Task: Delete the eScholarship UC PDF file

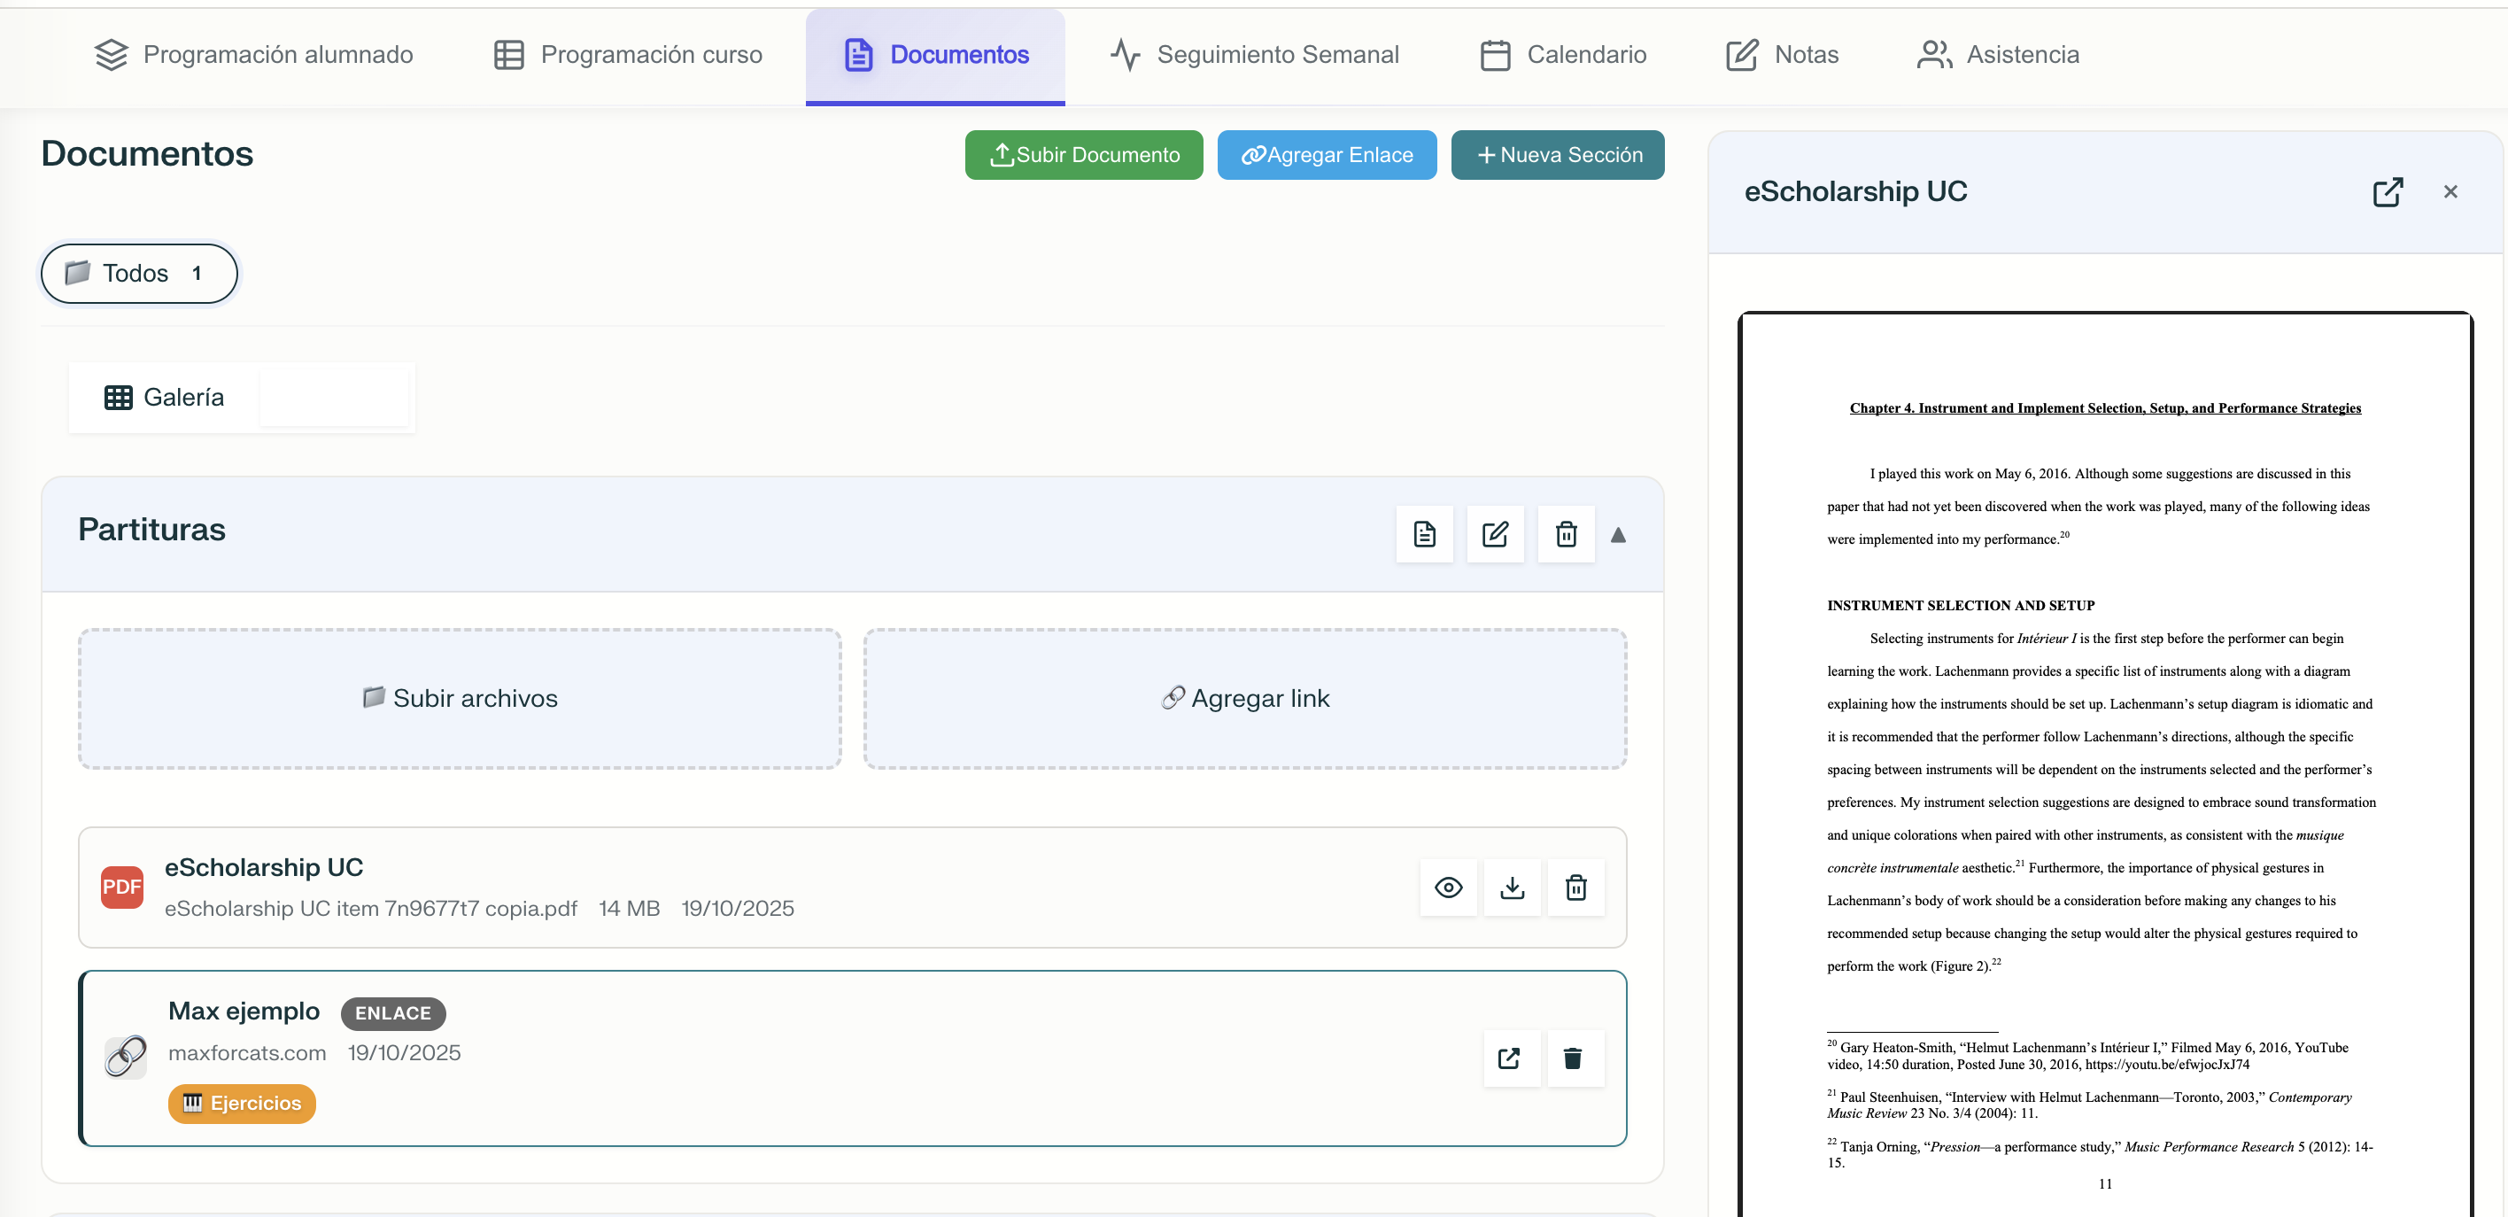Action: point(1577,887)
